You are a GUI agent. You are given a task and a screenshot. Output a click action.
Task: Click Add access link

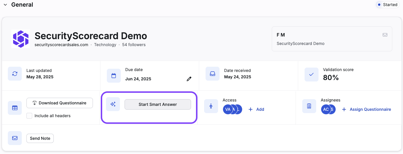tap(256, 109)
